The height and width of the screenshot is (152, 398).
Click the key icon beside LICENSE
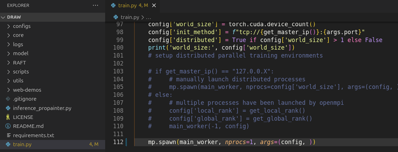[8, 117]
